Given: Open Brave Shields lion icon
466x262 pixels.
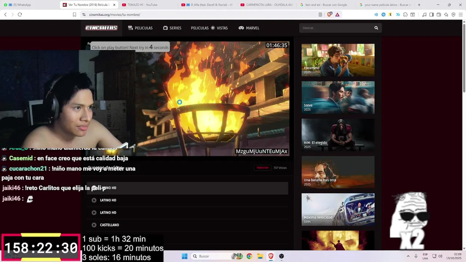Looking at the screenshot, I should 329,15.
